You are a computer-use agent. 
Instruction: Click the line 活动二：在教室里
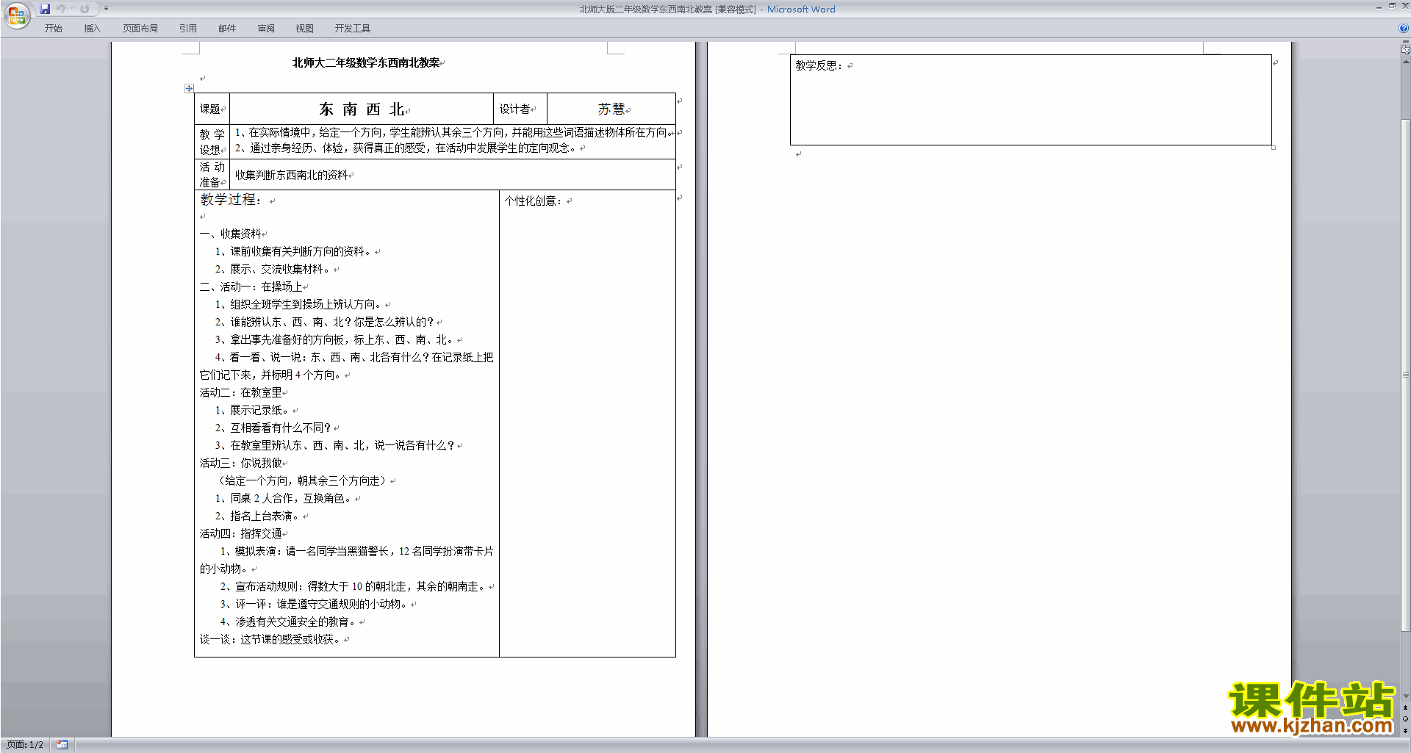tap(241, 392)
